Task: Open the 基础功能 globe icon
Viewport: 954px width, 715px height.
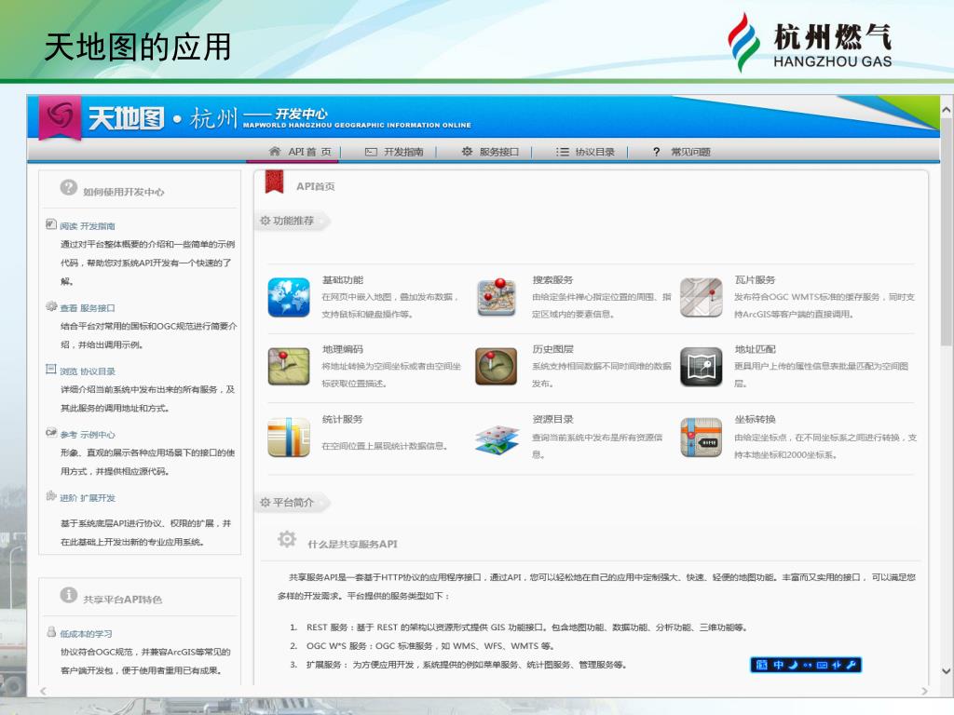Action: pos(289,297)
